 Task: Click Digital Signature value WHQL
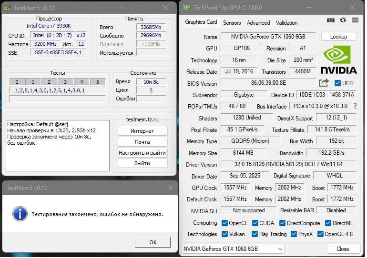click(335, 176)
